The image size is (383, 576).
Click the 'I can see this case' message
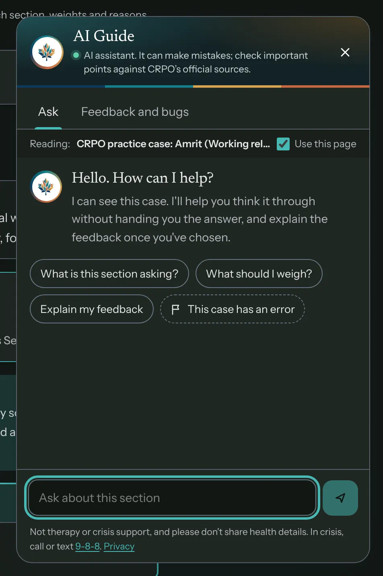(x=200, y=219)
